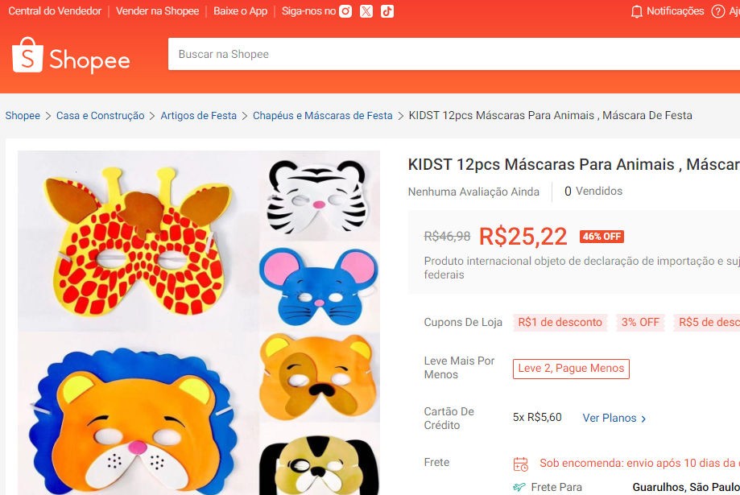Viewport: 740px width, 495px height.
Task: Open Shopee's X social icon
Action: [x=366, y=11]
